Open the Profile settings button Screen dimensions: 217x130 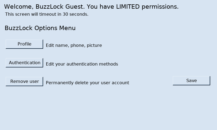pos(24,44)
